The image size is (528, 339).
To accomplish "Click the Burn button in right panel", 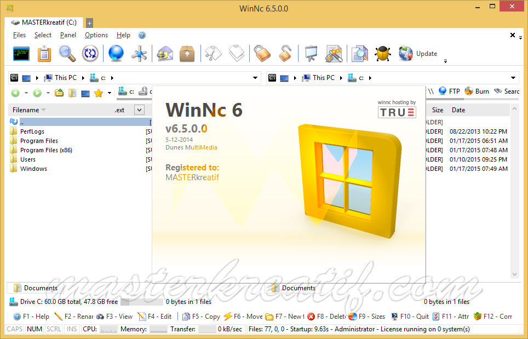I will 477,91.
